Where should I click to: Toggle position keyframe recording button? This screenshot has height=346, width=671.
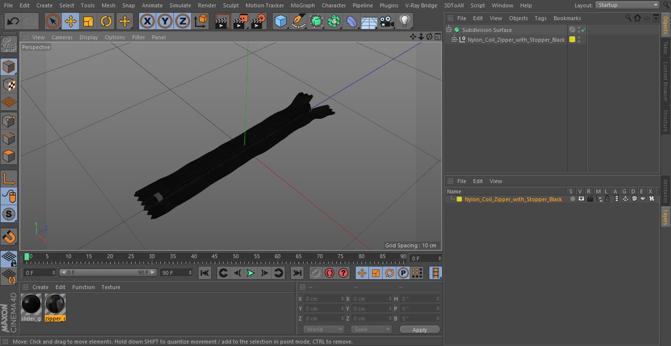[362, 273]
